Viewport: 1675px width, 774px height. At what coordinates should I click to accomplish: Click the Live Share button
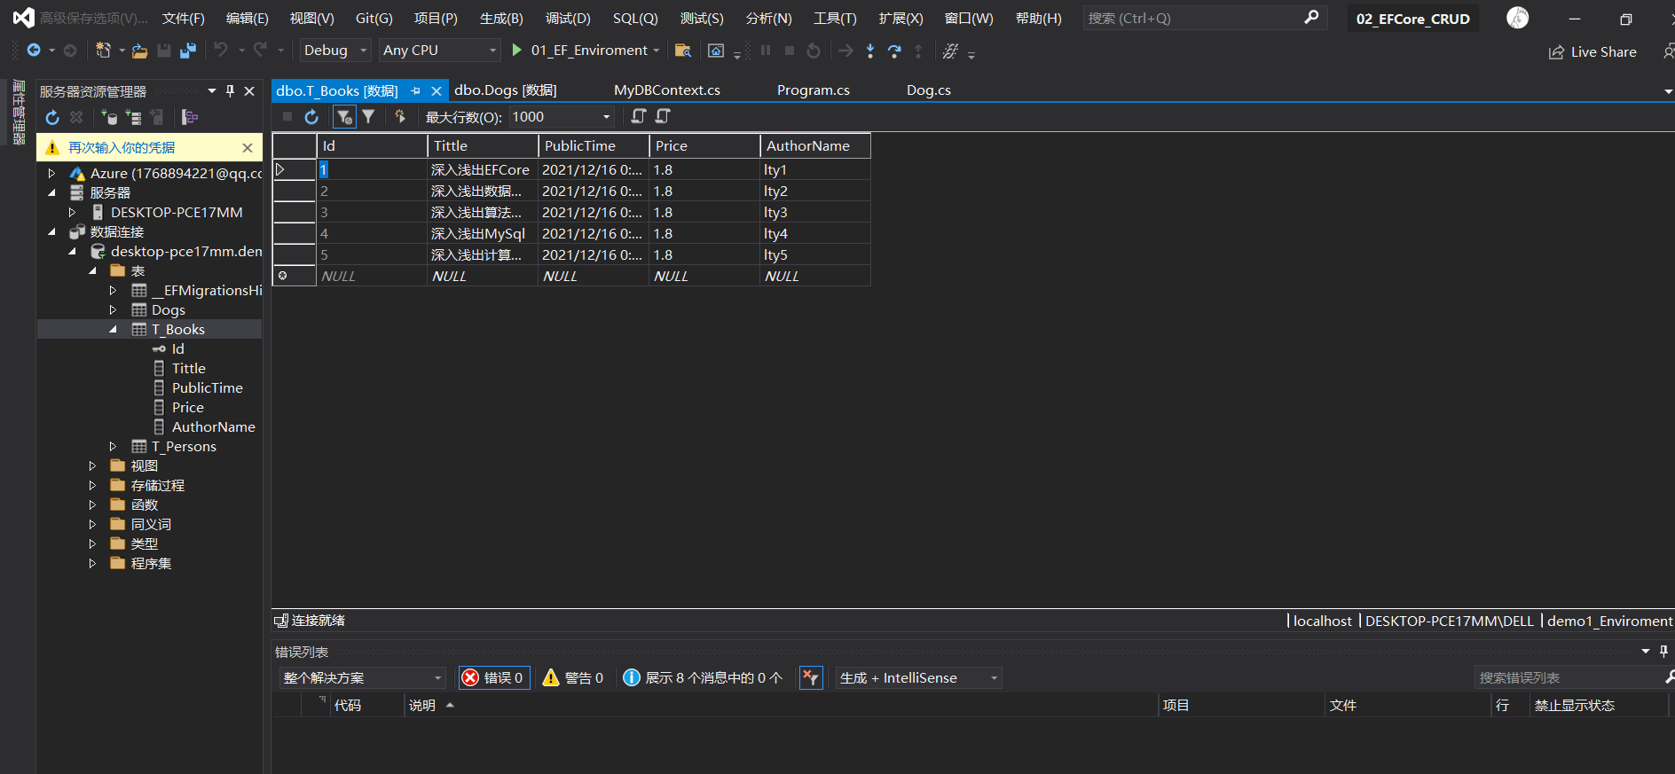point(1592,52)
